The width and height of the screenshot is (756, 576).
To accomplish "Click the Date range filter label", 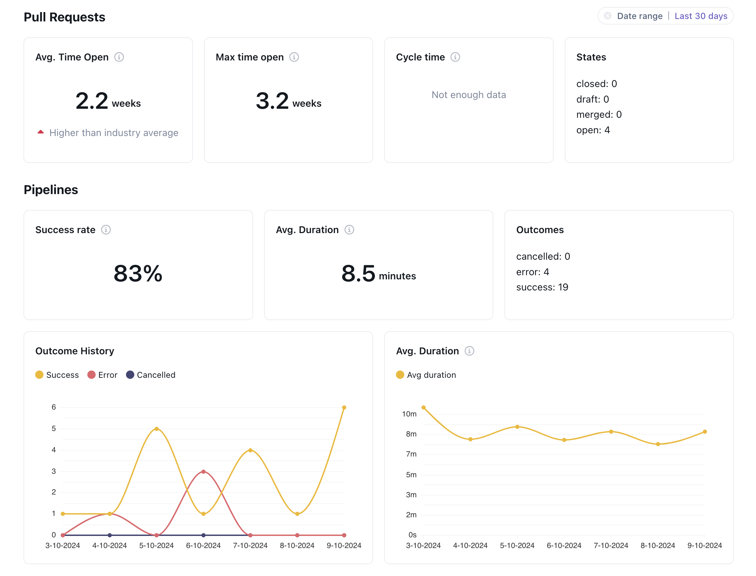I will [x=640, y=16].
